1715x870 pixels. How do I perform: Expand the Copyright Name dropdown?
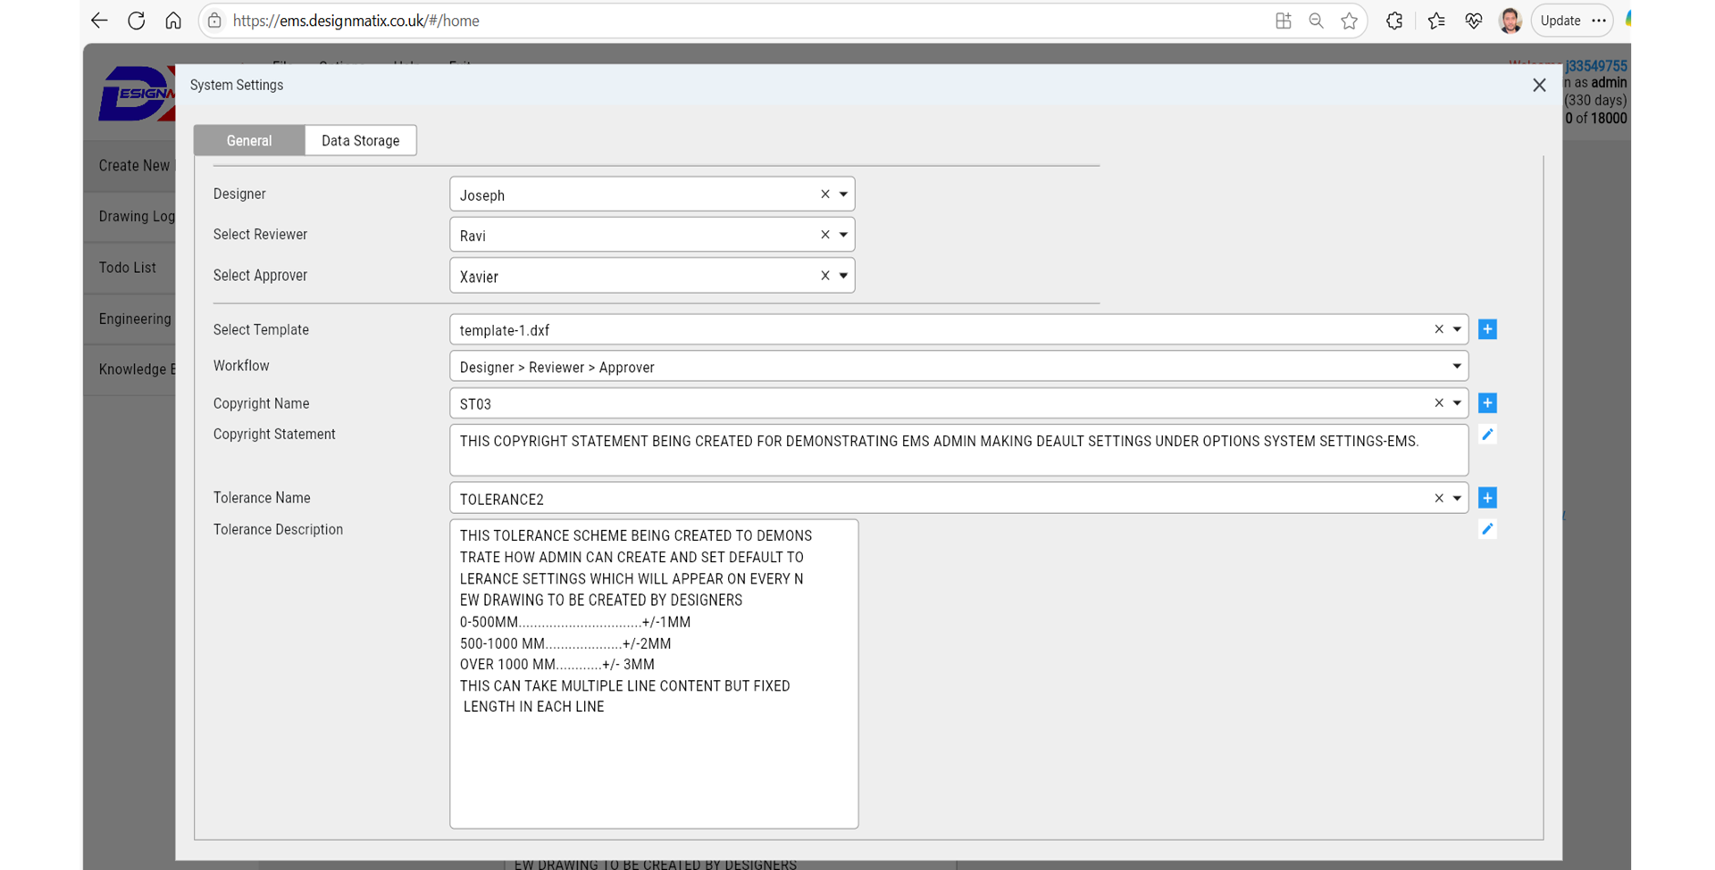(1457, 403)
